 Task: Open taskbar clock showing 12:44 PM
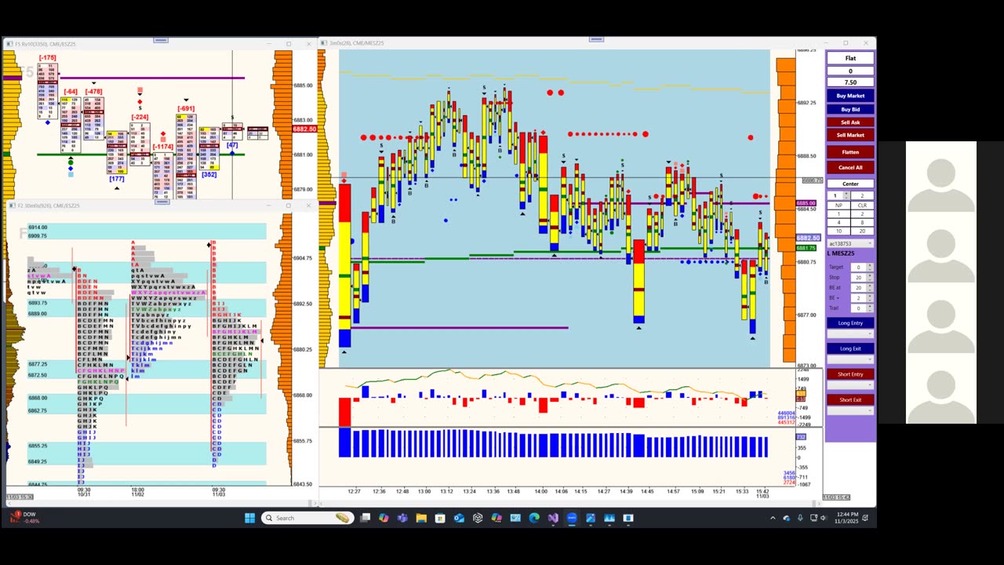click(x=848, y=518)
